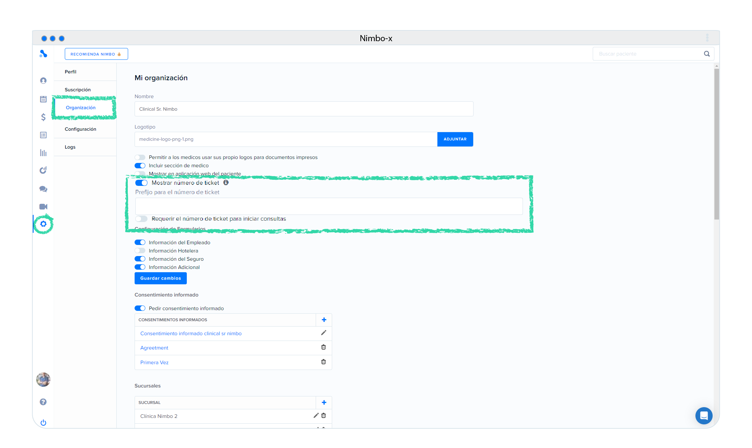
Task: Click the settings gear sidebar icon
Action: tap(43, 224)
